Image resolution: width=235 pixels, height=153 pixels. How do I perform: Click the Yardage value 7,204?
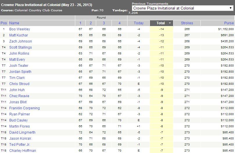click(133, 13)
